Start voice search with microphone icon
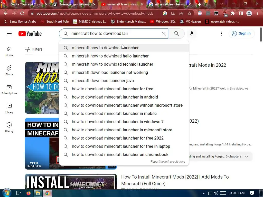Screen dimensions: 263x197 tap(192, 34)
